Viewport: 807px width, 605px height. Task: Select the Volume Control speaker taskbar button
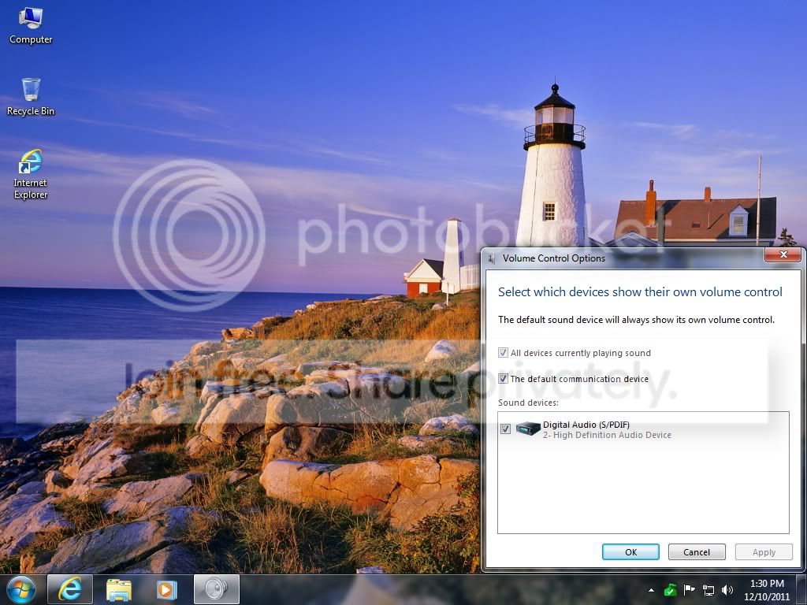tap(217, 589)
